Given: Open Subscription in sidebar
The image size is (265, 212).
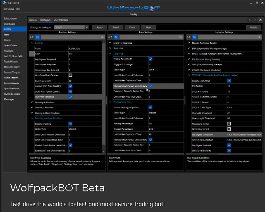Looking at the screenshot, I should [10, 19].
